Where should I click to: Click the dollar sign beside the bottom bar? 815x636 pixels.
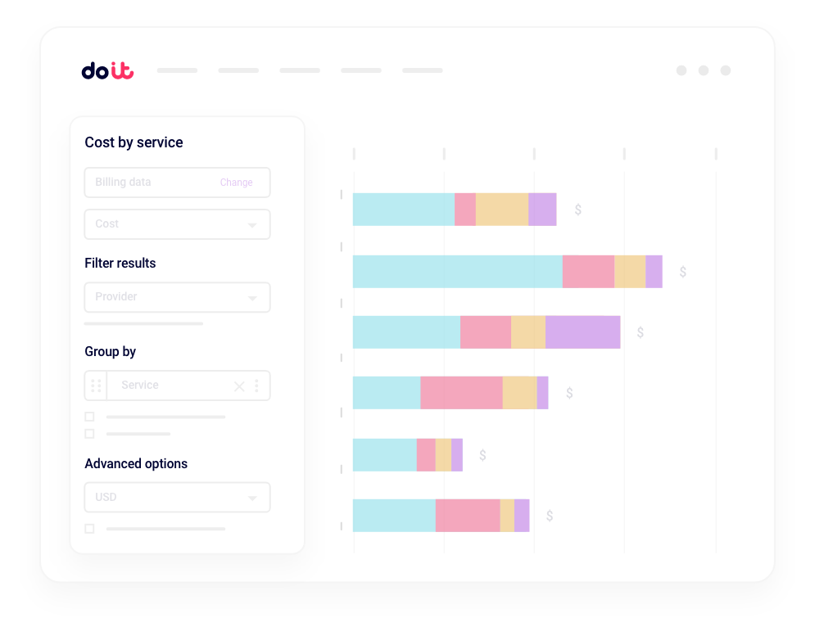tap(549, 516)
